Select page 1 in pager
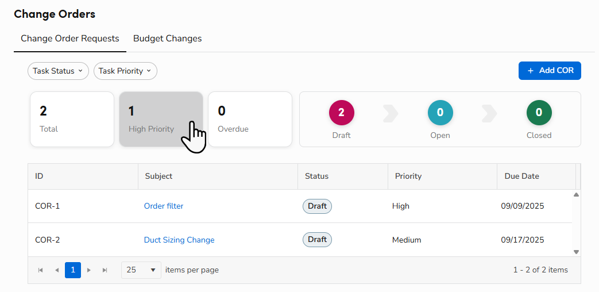599x292 pixels. (x=73, y=270)
